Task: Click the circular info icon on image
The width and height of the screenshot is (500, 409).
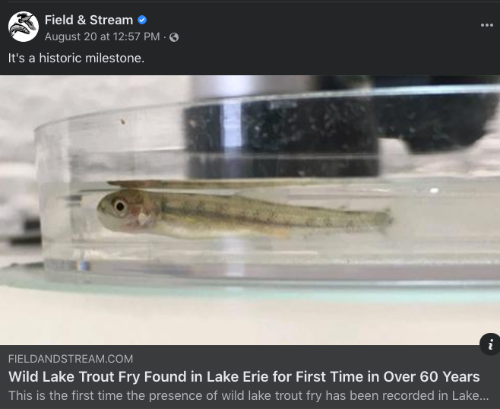Action: click(x=490, y=344)
